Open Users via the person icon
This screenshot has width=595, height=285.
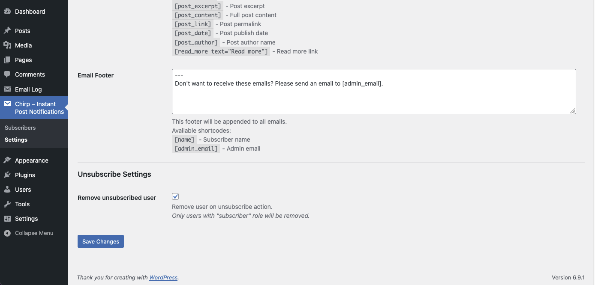(7, 189)
